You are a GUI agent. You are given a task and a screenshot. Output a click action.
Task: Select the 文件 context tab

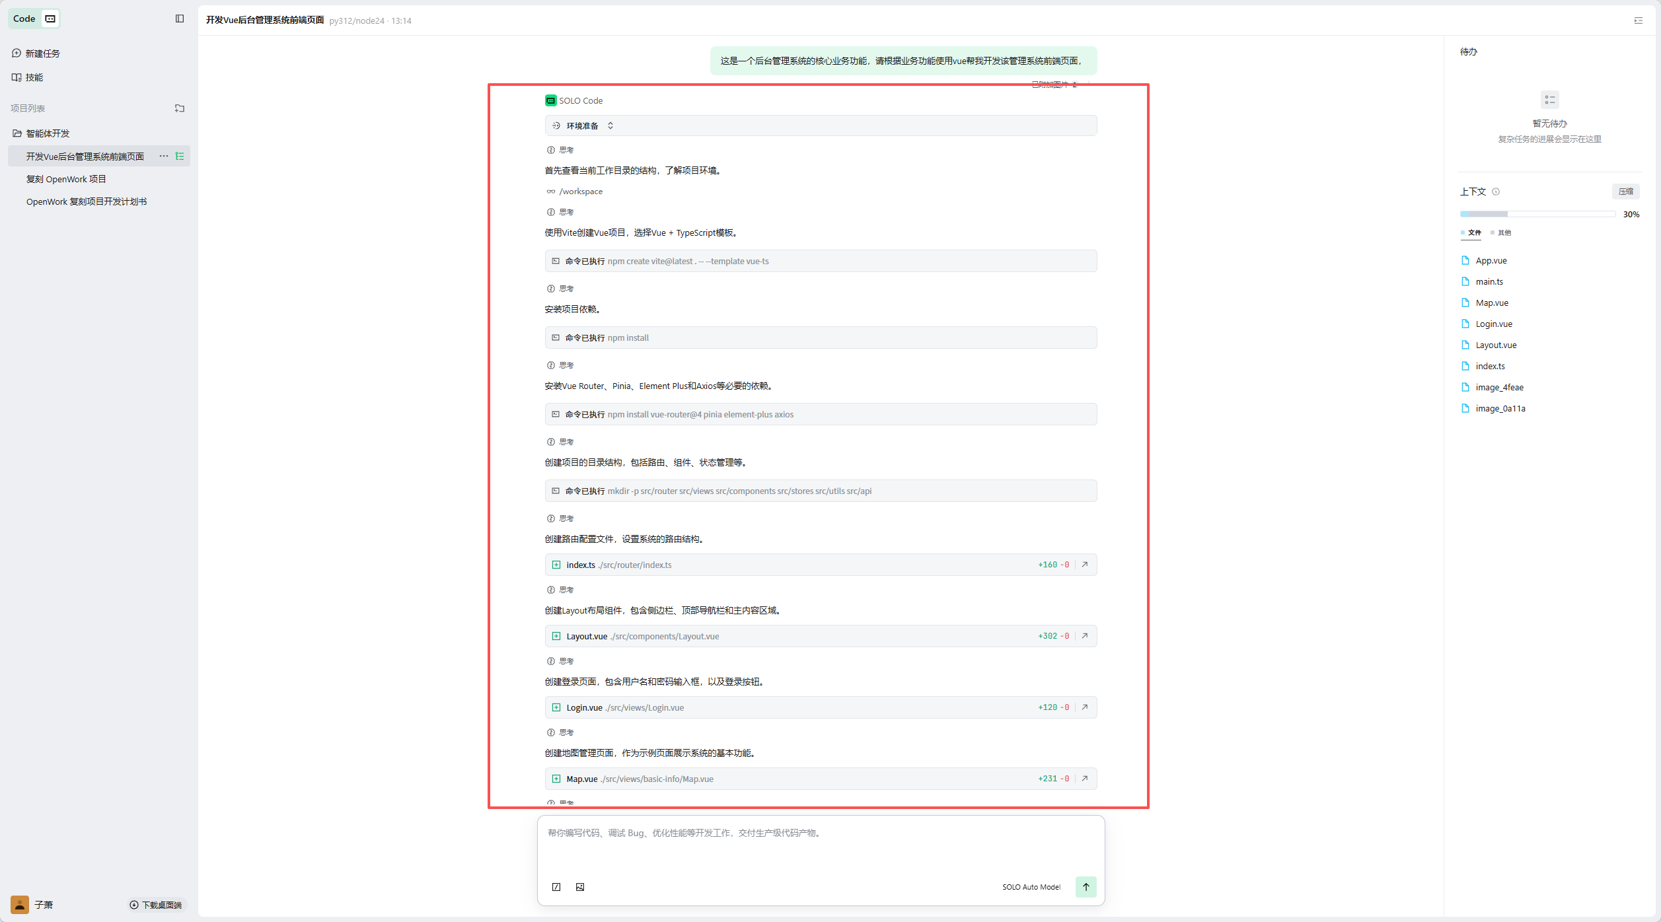pos(1474,232)
